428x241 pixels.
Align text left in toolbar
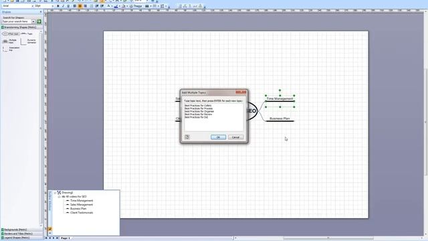pos(74,6)
